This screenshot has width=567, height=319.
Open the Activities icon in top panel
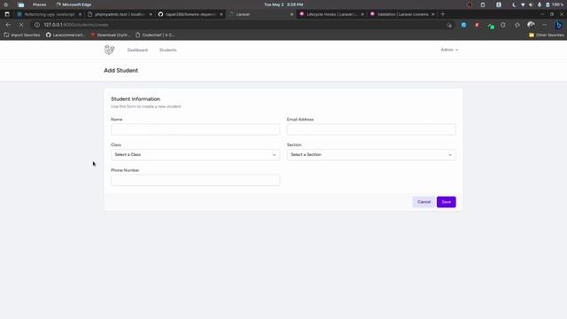coord(6,4)
